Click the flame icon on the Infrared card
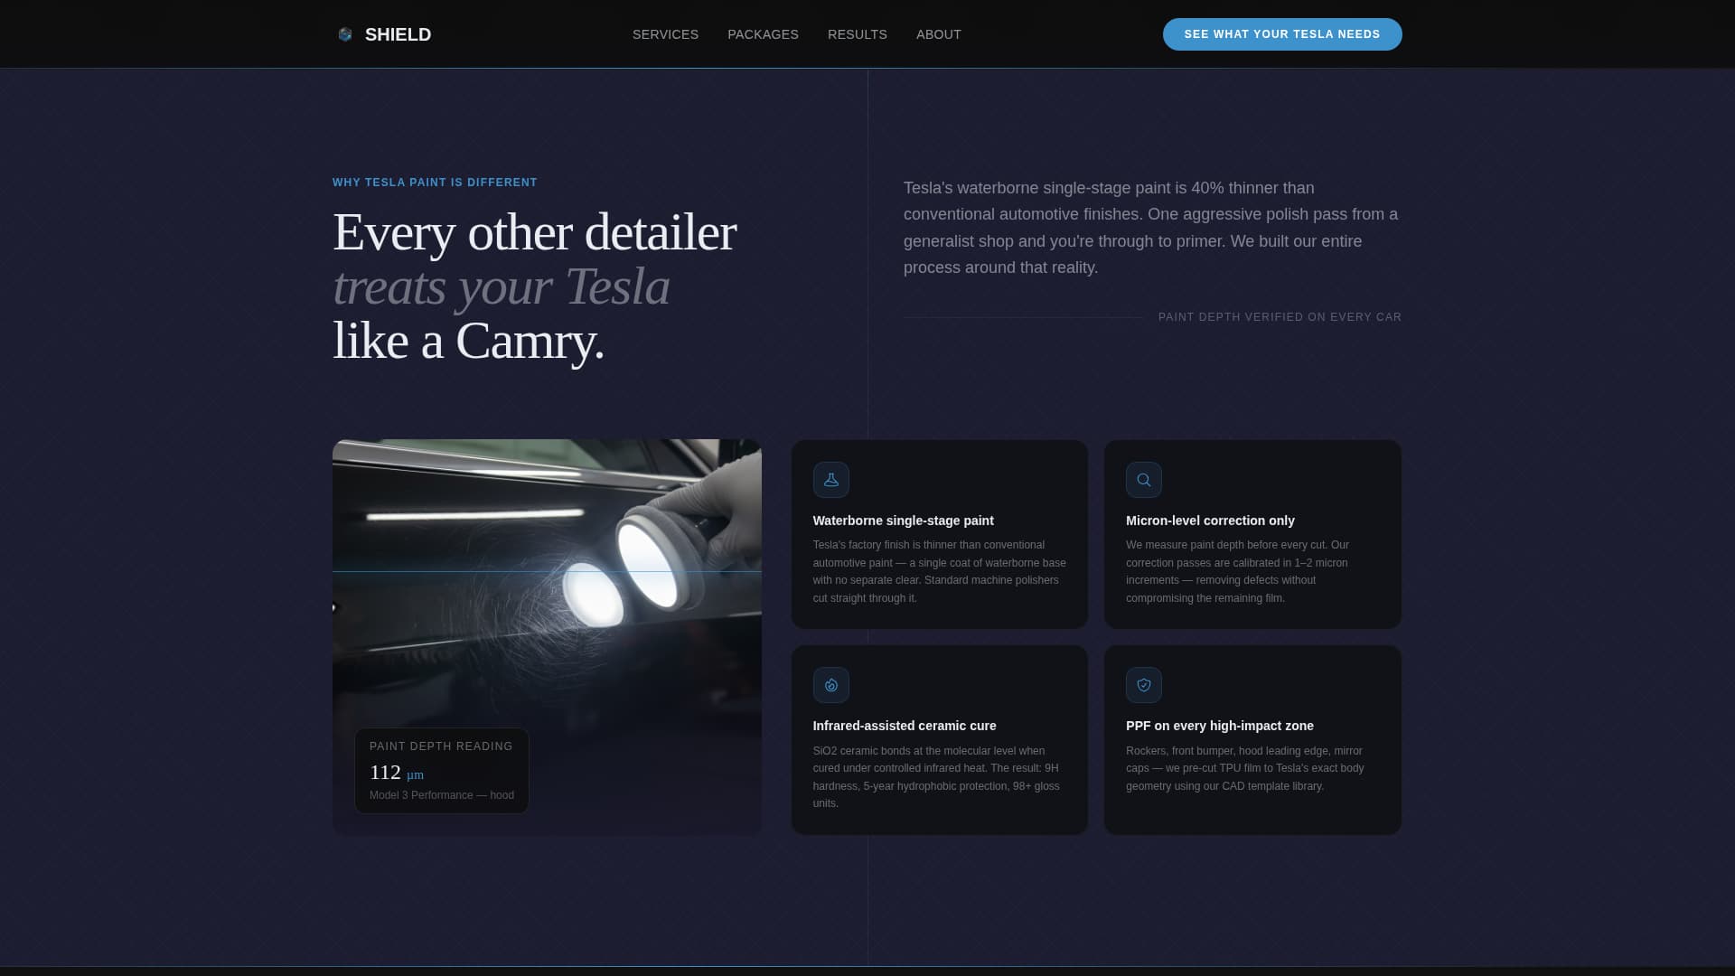Image resolution: width=1735 pixels, height=976 pixels. (x=830, y=685)
